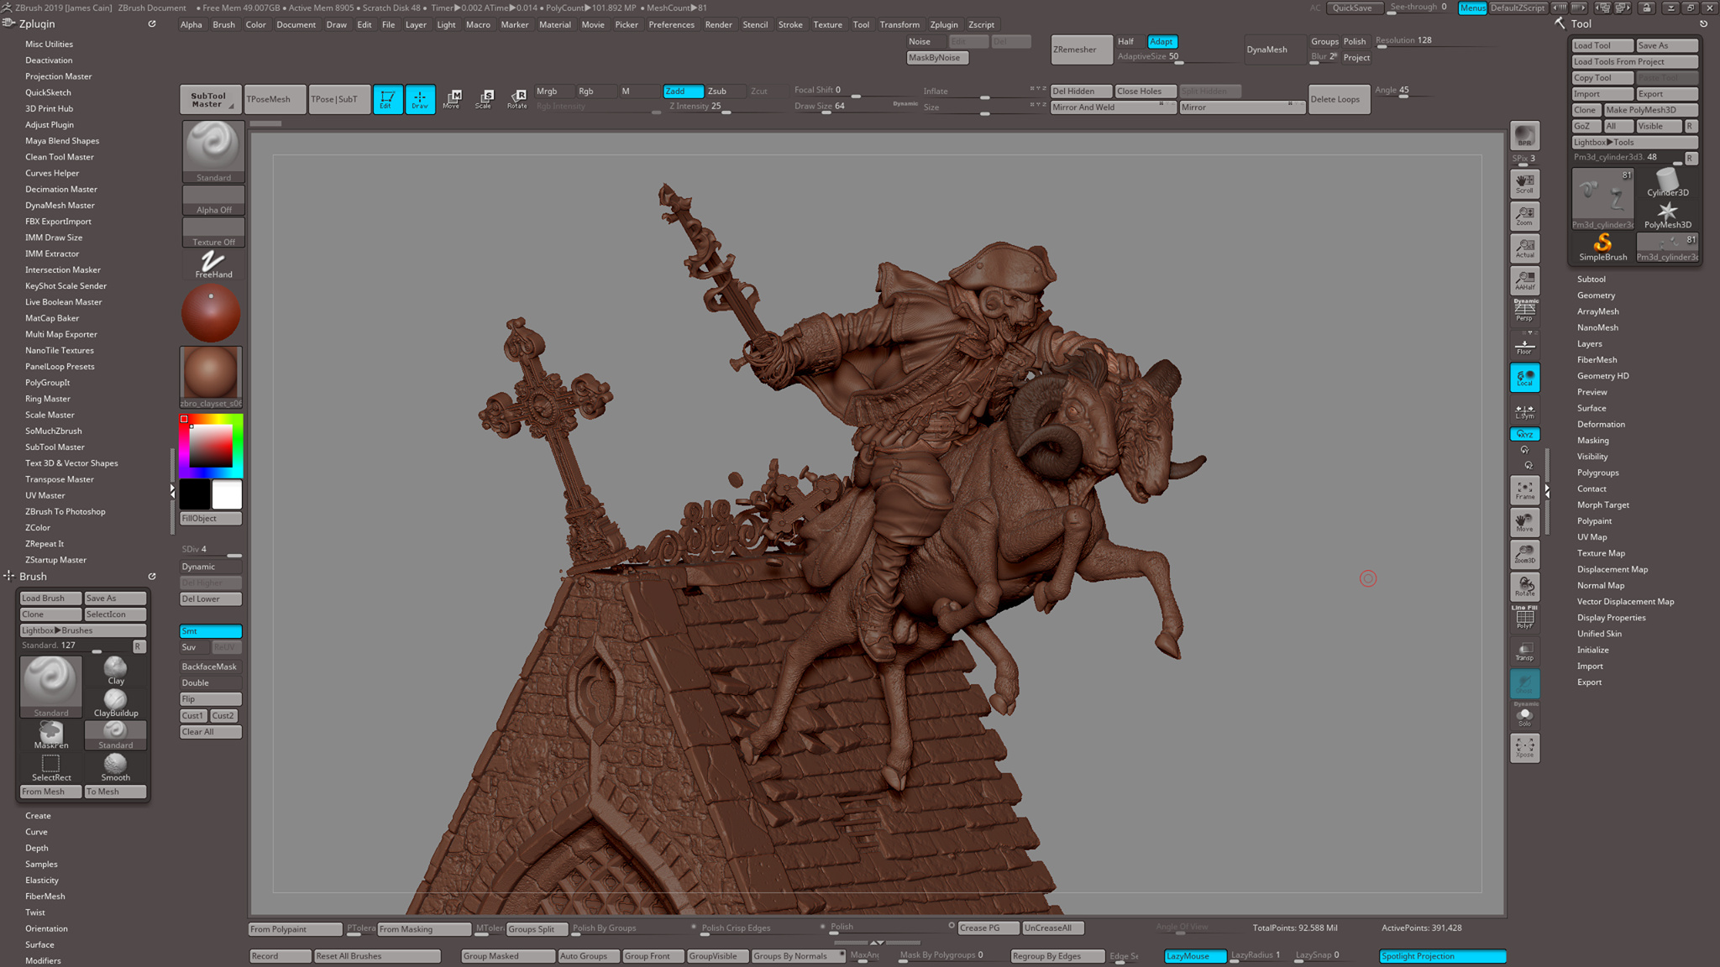Expand Decimation Master plugin
The width and height of the screenshot is (1720, 967).
tap(60, 189)
